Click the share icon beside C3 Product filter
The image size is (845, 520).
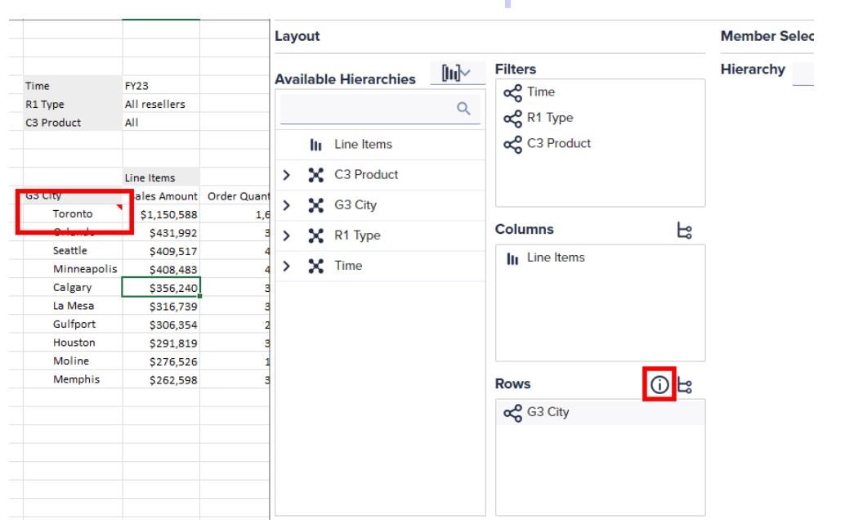pyautogui.click(x=512, y=144)
